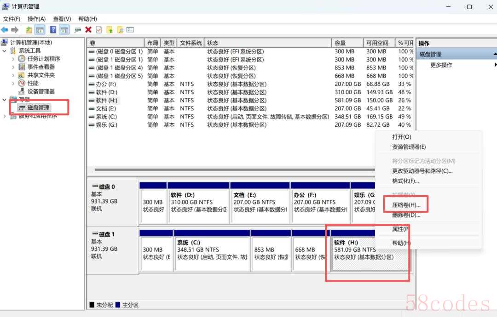Expand the 事件查看器 tree node
The image size is (497, 317).
pos(13,67)
